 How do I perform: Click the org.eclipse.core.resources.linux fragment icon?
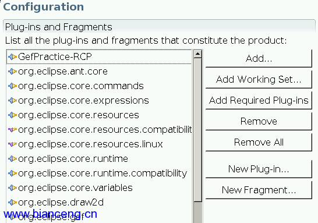12,144
